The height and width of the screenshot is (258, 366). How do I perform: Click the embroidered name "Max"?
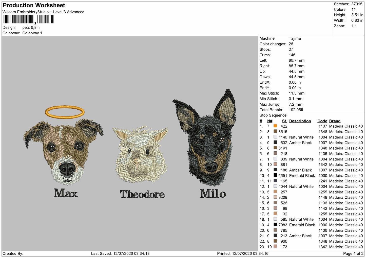pos(66,193)
